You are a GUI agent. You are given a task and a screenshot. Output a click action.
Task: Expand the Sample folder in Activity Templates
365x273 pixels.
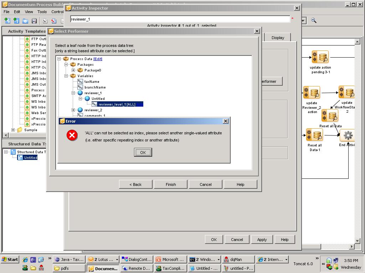[13, 130]
